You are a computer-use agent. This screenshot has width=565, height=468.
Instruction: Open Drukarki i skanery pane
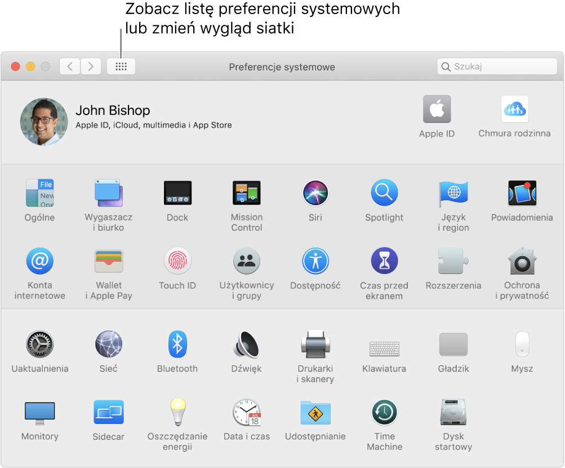315,344
